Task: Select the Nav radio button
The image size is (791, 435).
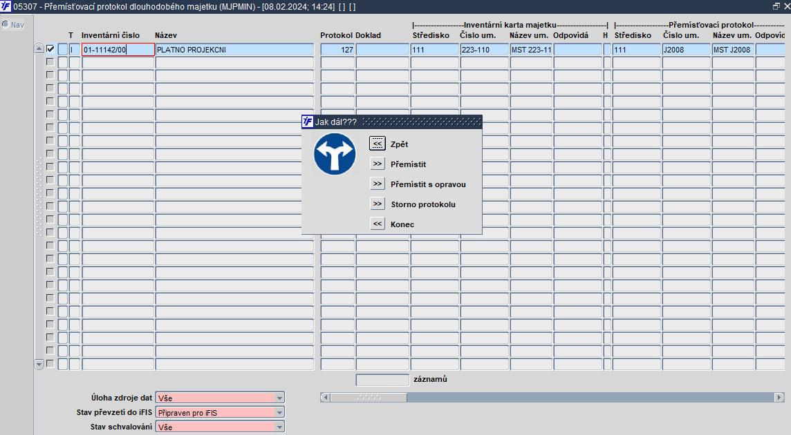Action: [6, 24]
